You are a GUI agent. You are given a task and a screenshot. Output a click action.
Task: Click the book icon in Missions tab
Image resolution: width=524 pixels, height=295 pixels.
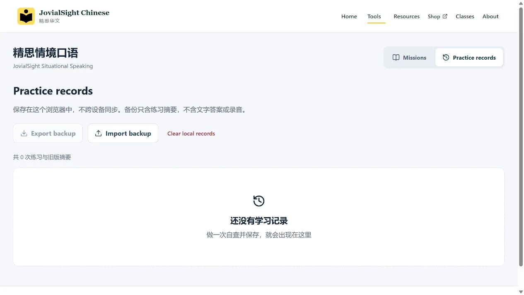396,58
